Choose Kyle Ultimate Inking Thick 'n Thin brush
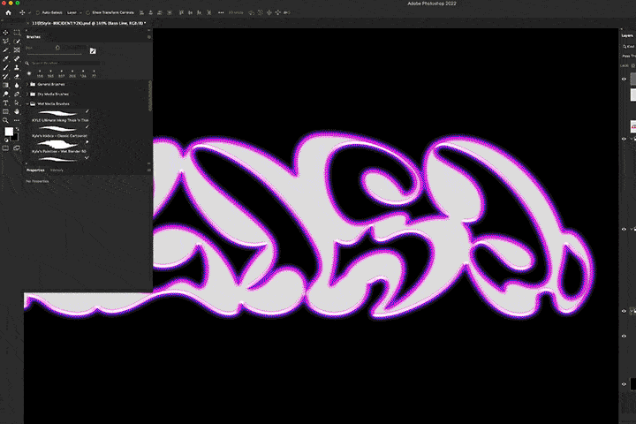Viewport: 636px width, 424px height. (x=60, y=117)
